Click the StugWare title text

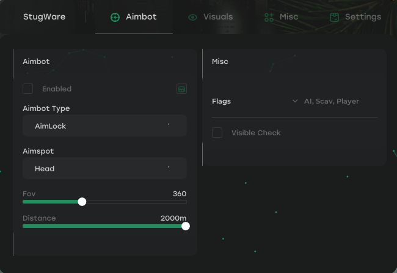(45, 17)
